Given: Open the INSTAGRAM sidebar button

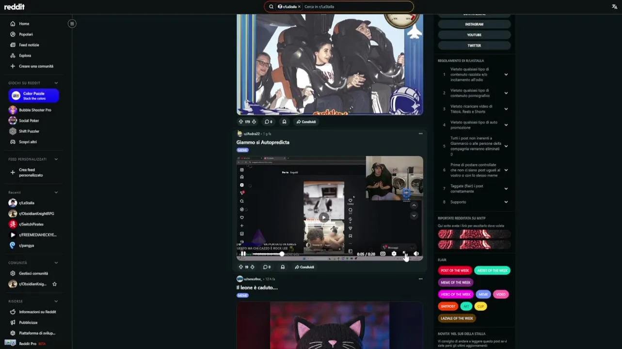Looking at the screenshot, I should click(x=474, y=24).
